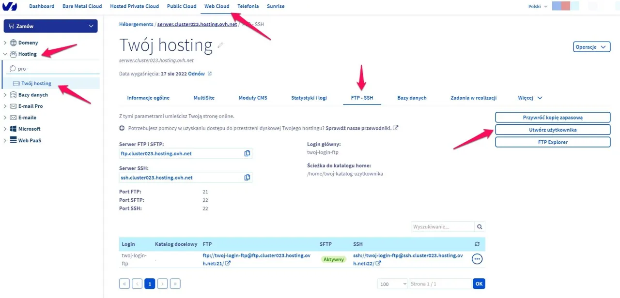The image size is (620, 298).
Task: Switch to the Bazy danych tab
Action: (412, 98)
